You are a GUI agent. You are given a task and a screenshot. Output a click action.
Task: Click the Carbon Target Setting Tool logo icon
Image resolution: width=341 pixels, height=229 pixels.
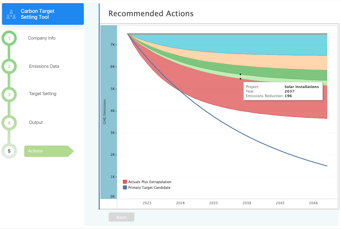[x=11, y=14]
